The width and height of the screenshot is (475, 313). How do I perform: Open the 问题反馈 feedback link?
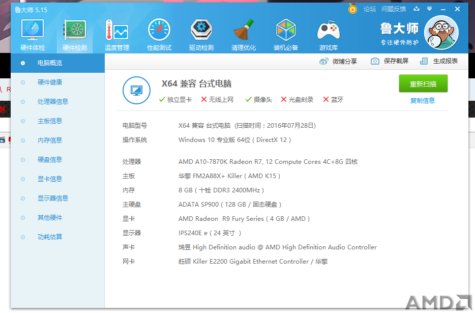[394, 9]
